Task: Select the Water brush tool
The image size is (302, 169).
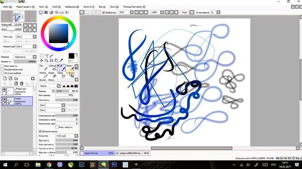Action: [70, 68]
